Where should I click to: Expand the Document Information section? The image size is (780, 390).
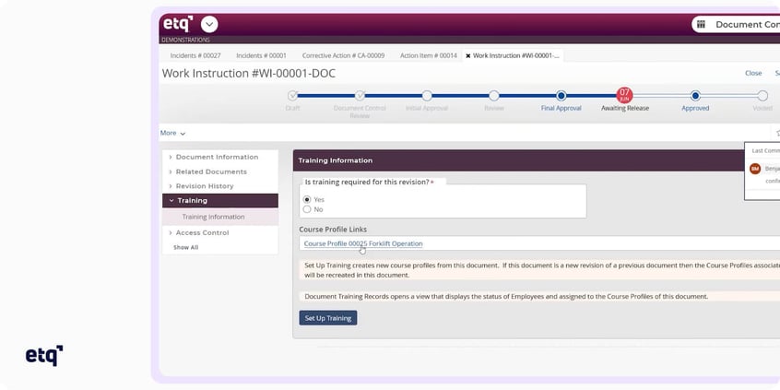click(217, 157)
